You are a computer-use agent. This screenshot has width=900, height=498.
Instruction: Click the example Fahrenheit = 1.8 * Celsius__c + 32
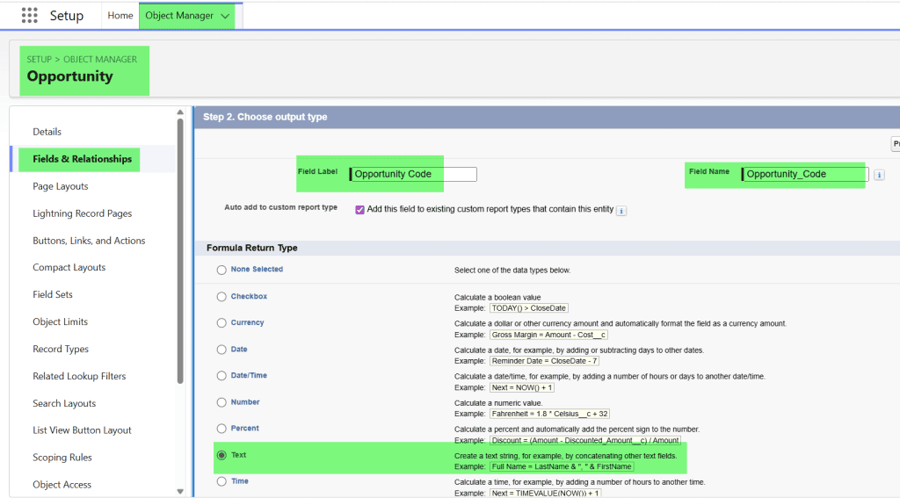point(549,414)
